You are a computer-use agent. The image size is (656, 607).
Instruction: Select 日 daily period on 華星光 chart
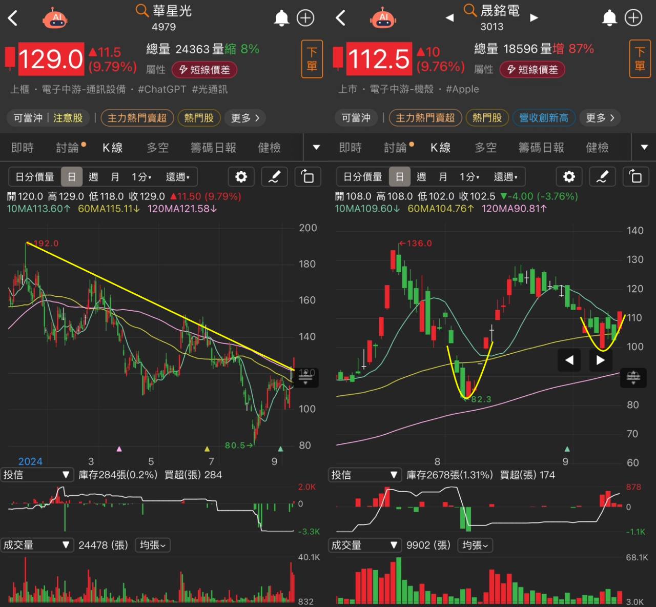point(72,177)
